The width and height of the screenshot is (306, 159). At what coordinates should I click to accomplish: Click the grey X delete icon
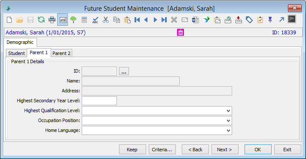click(174, 20)
